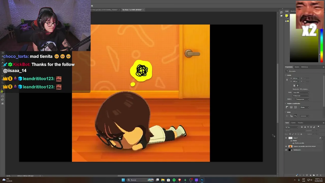
Task: Filter layers by smart objects
Action: (314, 127)
